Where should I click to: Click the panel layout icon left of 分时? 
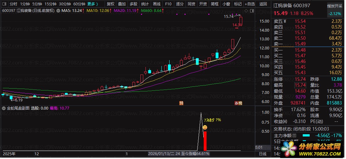click(x=4, y=4)
